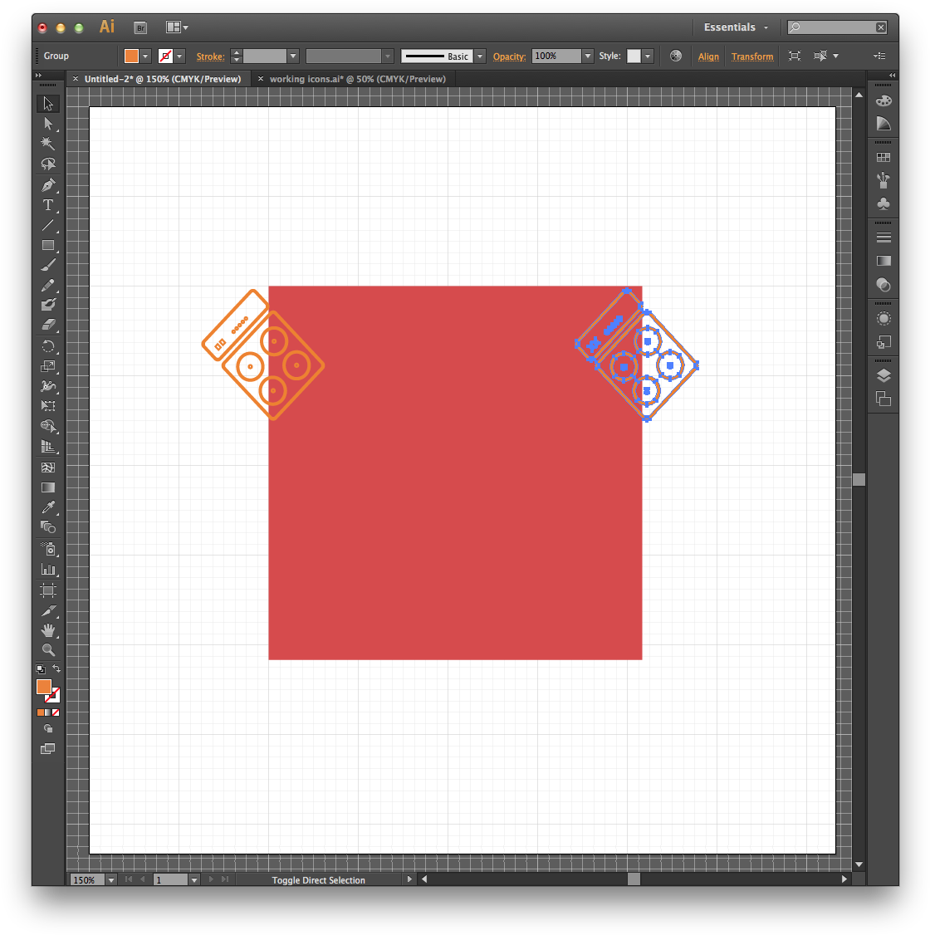Set the None color mode

coord(56,712)
